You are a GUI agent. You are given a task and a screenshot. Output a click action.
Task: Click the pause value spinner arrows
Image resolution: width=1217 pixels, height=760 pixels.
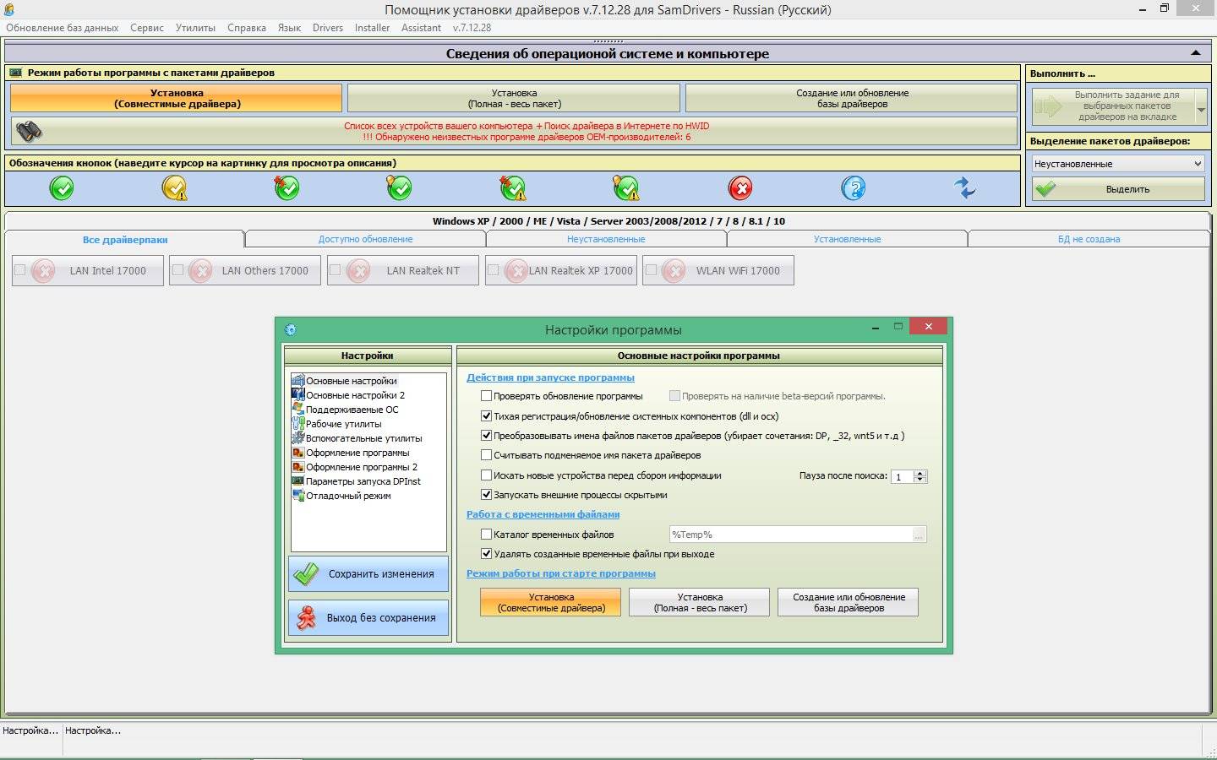pos(920,476)
